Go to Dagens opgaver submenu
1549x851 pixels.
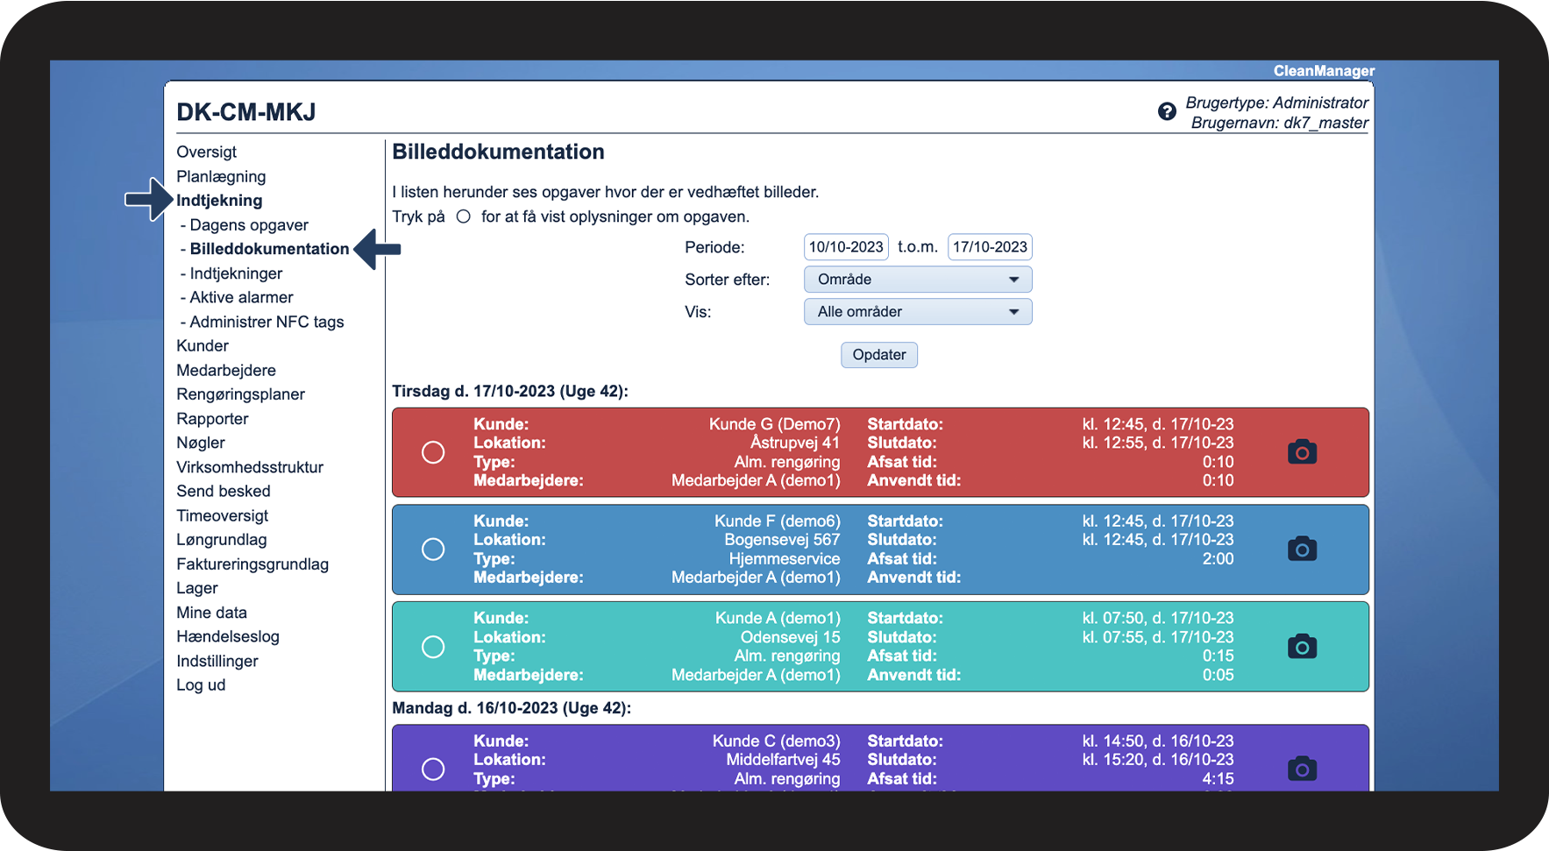249,225
